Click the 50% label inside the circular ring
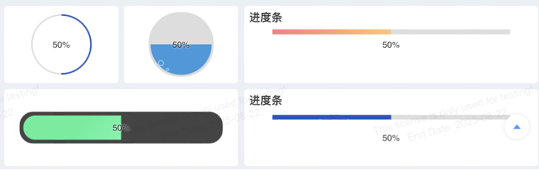This screenshot has width=539, height=170. pyautogui.click(x=61, y=45)
